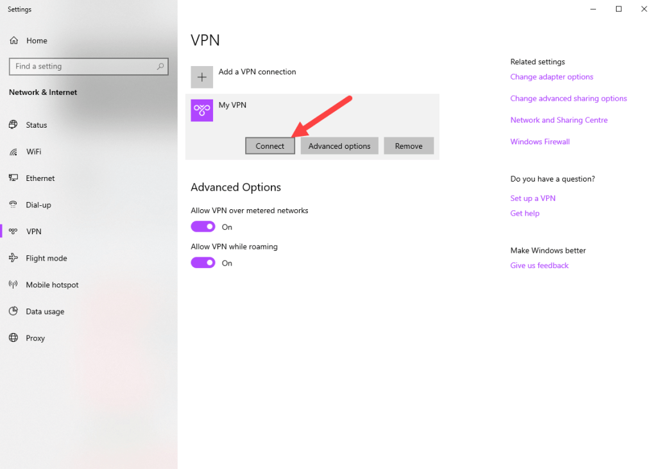Open Change adapter options link
657x469 pixels.
point(552,77)
